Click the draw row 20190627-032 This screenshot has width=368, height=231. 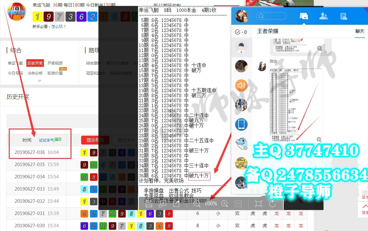pyautogui.click(x=37, y=201)
